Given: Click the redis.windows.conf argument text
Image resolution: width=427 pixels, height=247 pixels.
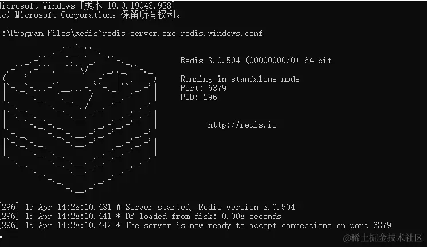Looking at the screenshot, I should pyautogui.click(x=221, y=33).
